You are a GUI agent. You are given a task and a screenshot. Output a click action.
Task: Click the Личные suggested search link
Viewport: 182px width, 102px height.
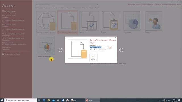(x=97, y=8)
